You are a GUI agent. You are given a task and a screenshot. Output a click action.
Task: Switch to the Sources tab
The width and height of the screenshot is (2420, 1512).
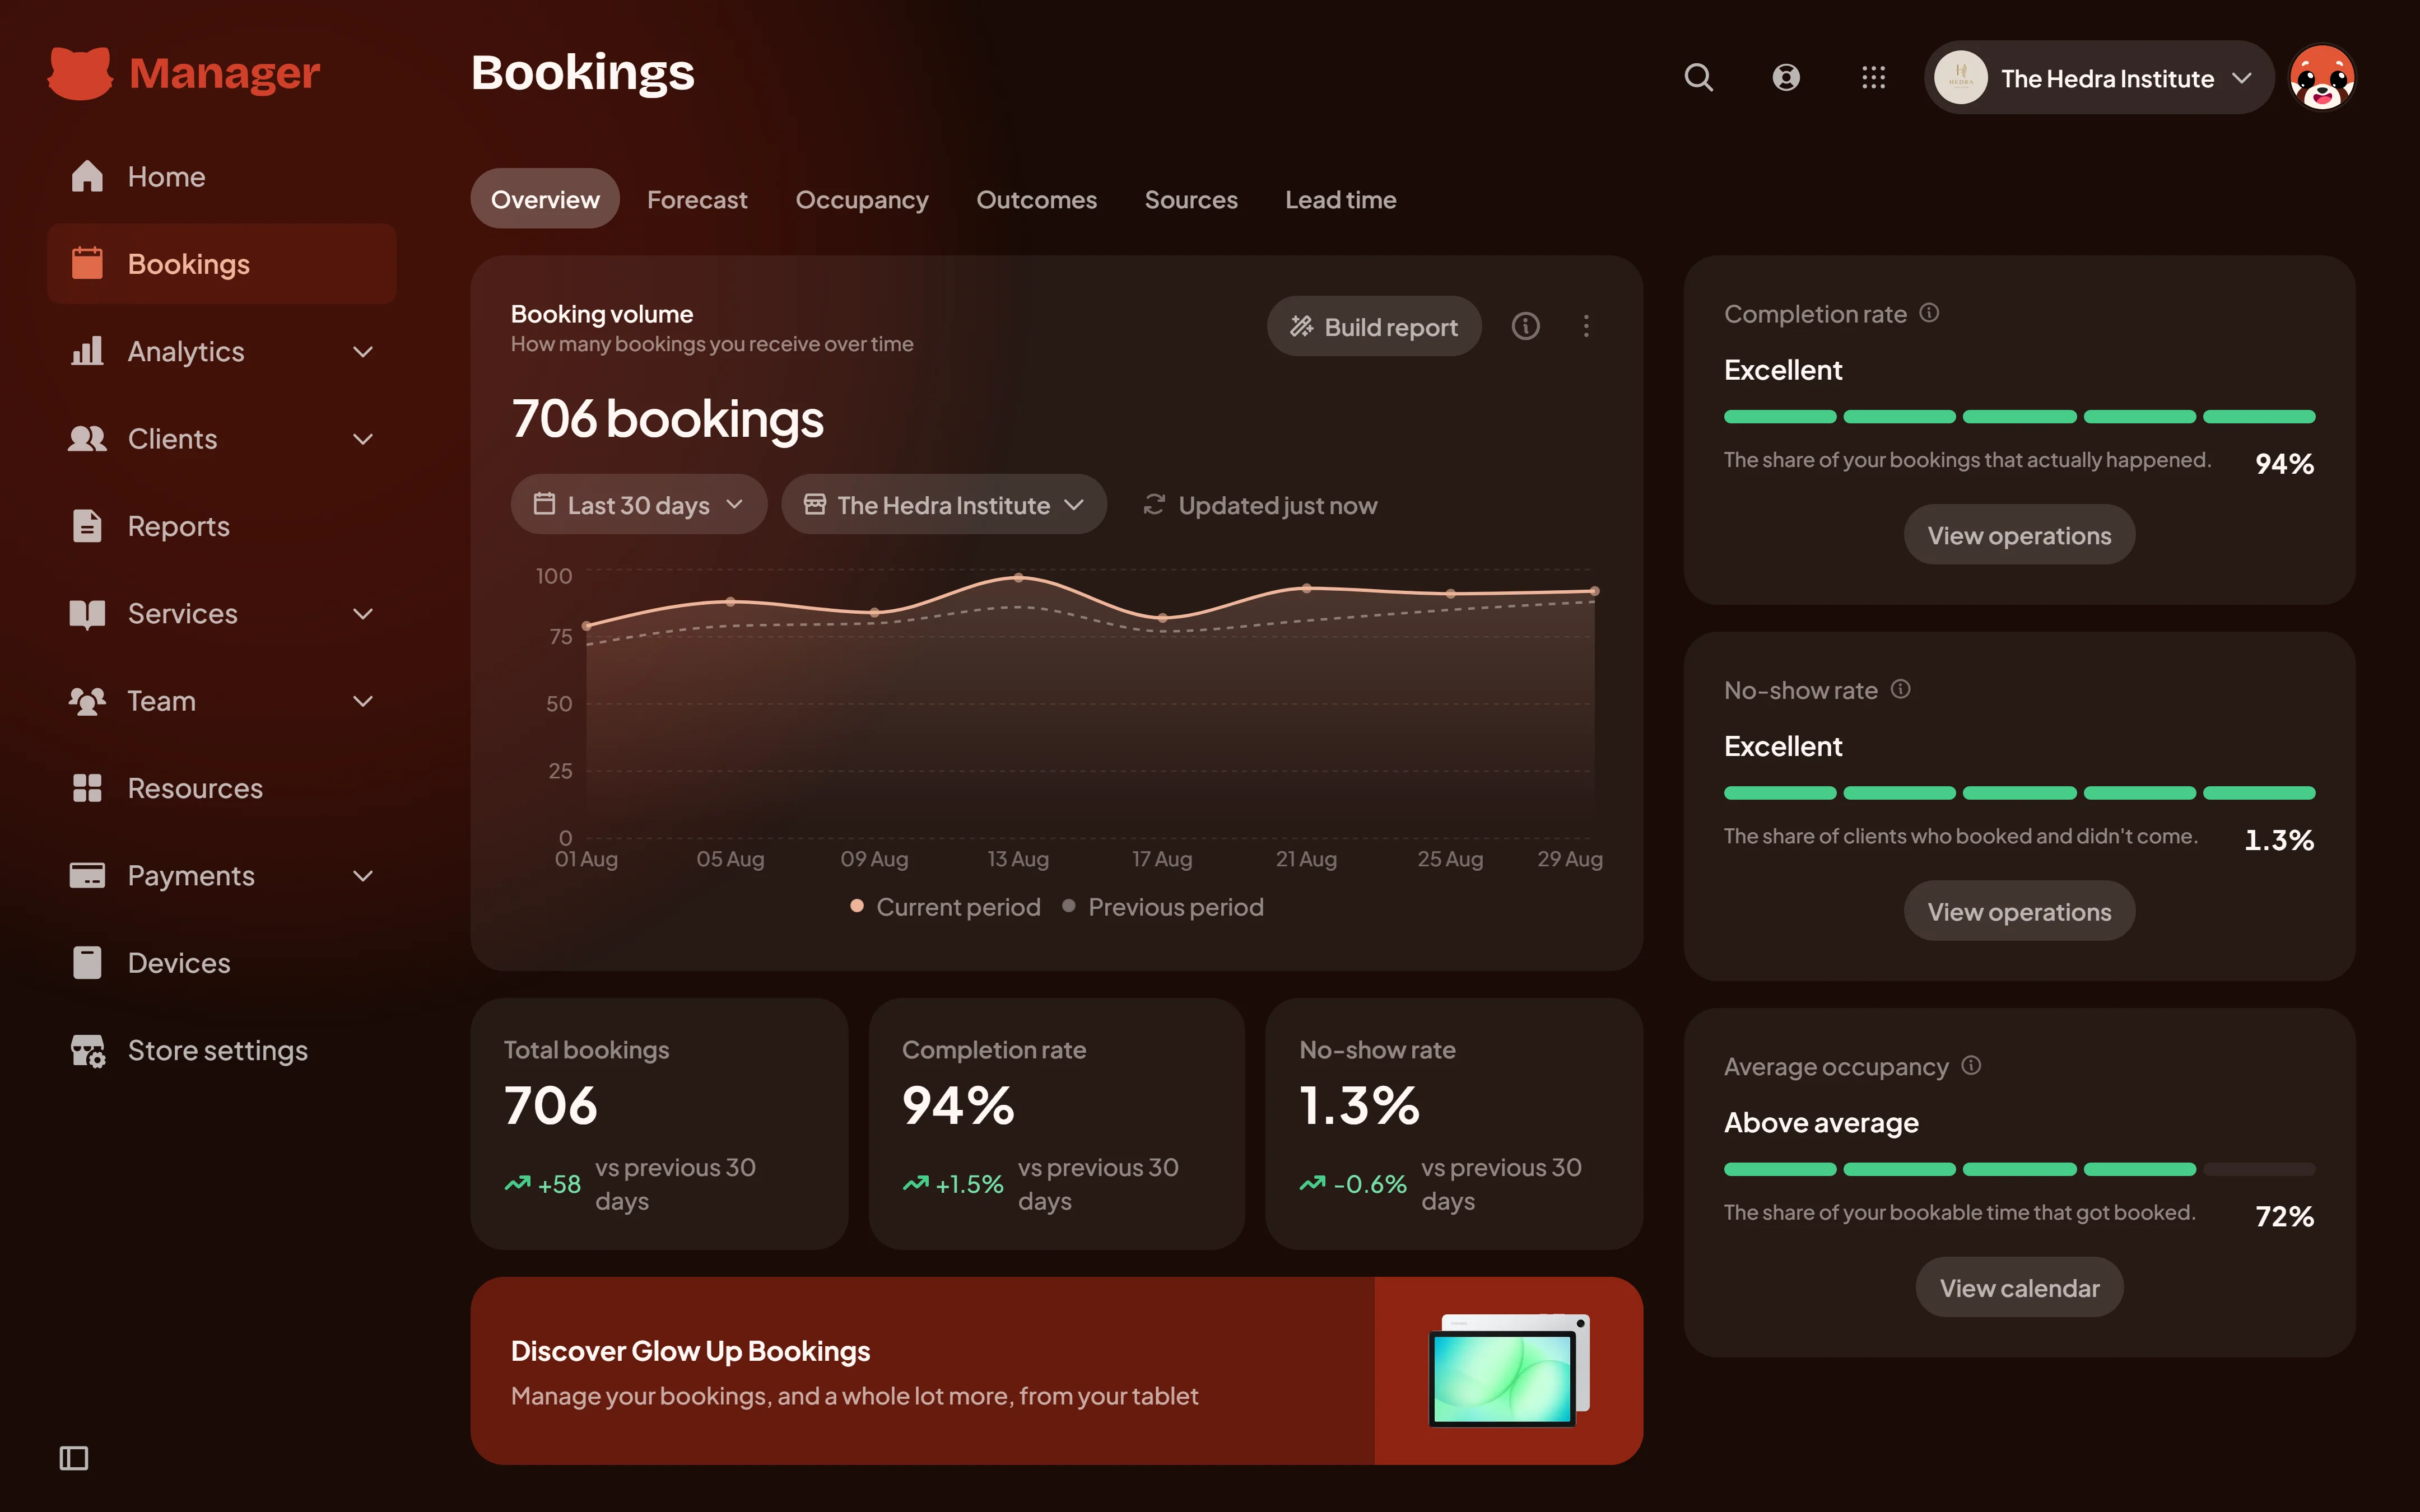[1191, 199]
